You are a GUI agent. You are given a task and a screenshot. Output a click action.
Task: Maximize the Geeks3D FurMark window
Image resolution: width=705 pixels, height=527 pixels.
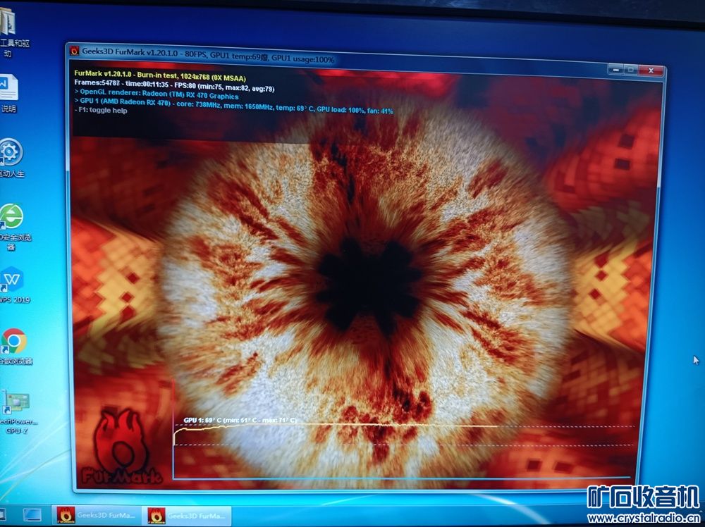pyautogui.click(x=630, y=70)
